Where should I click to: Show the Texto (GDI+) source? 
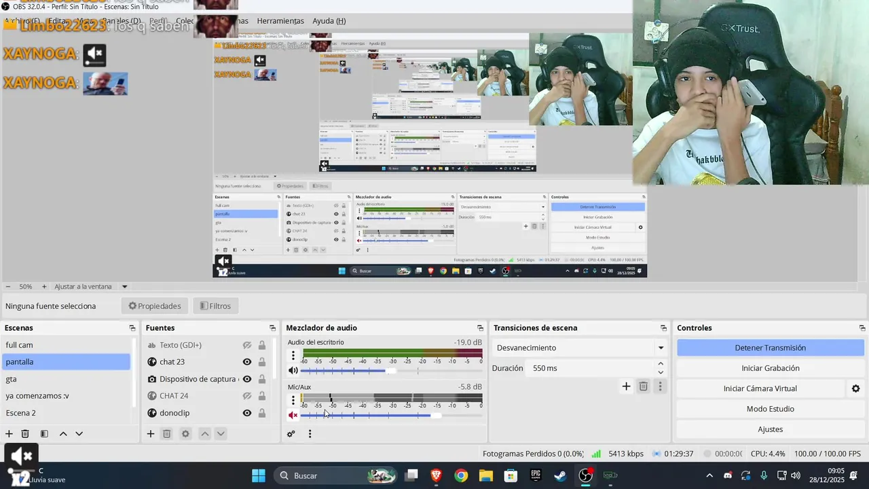(247, 345)
